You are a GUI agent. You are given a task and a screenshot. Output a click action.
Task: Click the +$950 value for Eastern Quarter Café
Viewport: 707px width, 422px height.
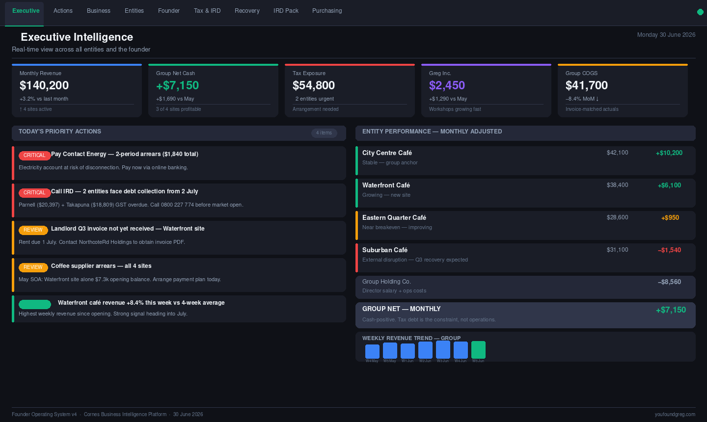(x=670, y=218)
